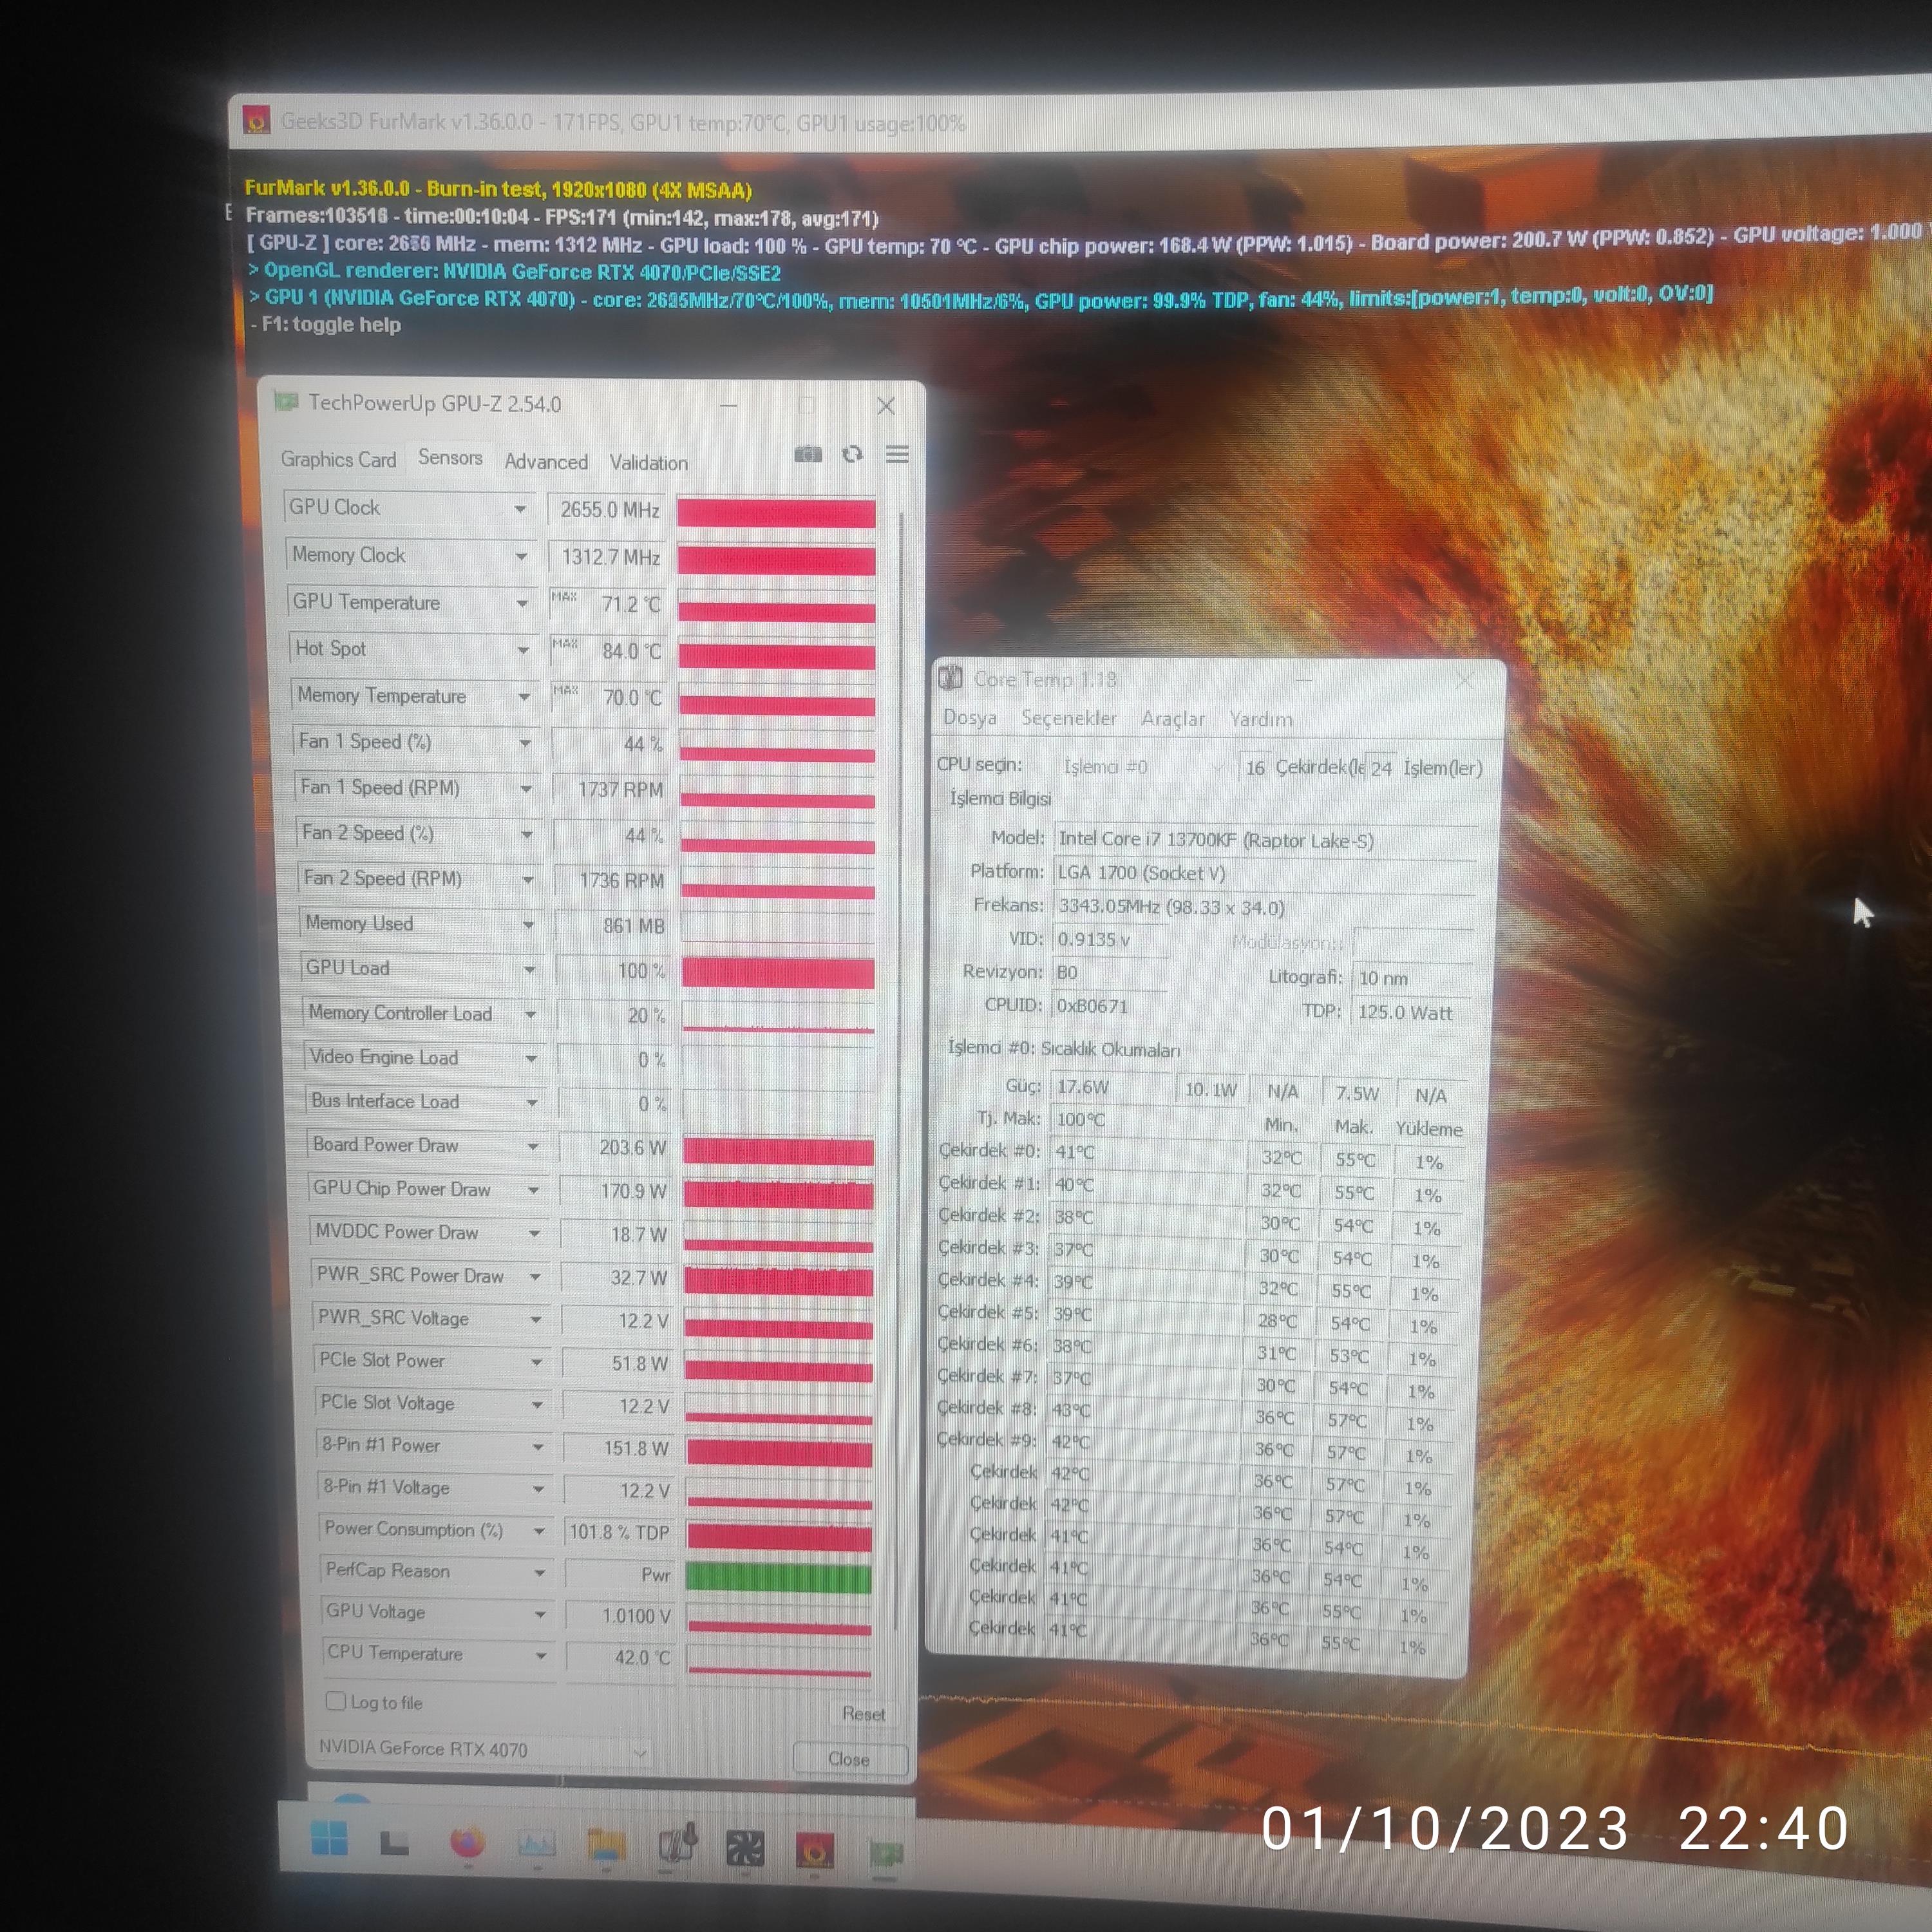Open the Yardım menu in Core Temp

1261,719
